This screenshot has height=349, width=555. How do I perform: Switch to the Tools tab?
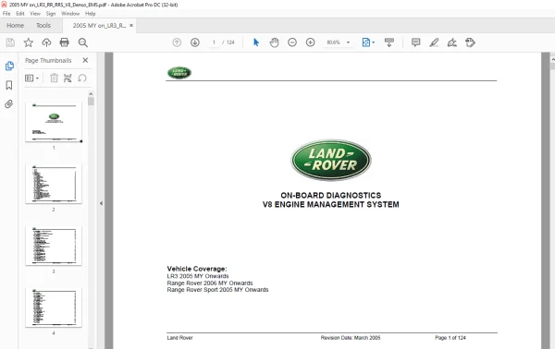point(43,26)
